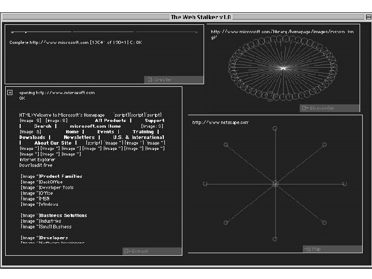The height and width of the screenshot is (279, 372).
Task: Click the dismantler window label button
Action: (x=330, y=108)
